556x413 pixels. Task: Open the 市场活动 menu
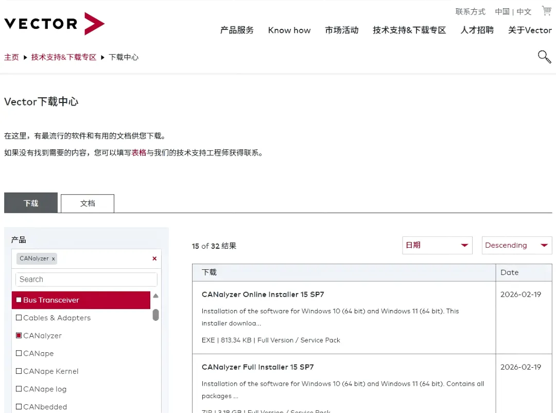click(342, 30)
